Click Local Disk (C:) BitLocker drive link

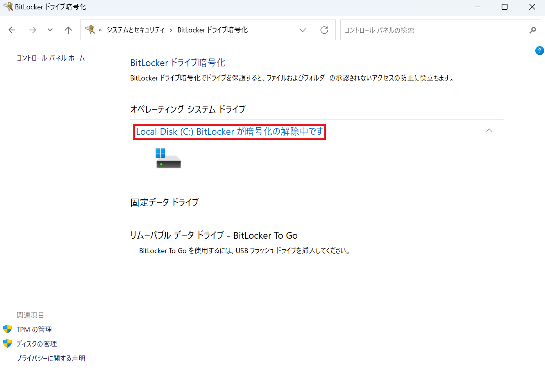click(230, 132)
